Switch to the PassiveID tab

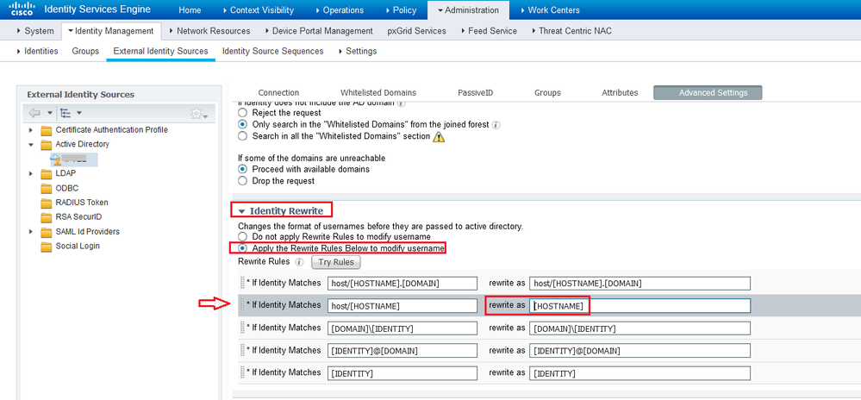[x=476, y=93]
